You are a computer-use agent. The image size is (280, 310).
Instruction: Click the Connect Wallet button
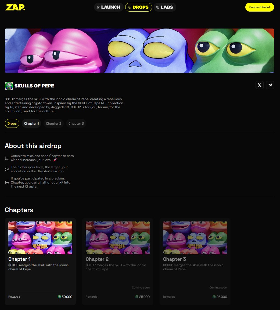(260, 7)
